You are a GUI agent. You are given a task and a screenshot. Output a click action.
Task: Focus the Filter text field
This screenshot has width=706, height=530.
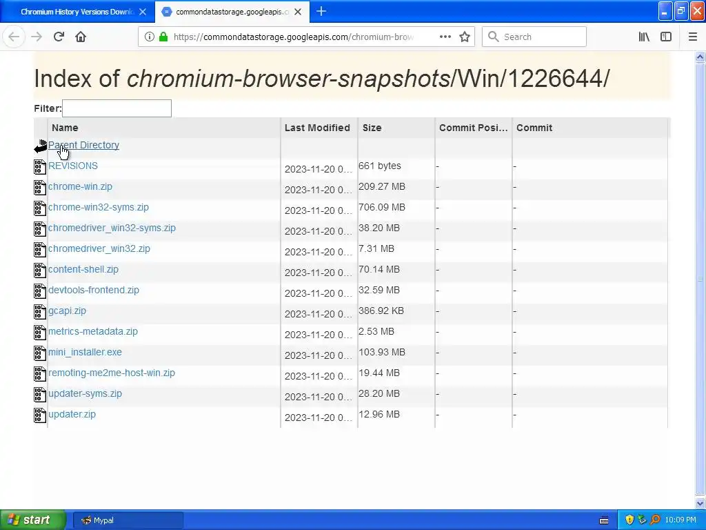coord(117,108)
